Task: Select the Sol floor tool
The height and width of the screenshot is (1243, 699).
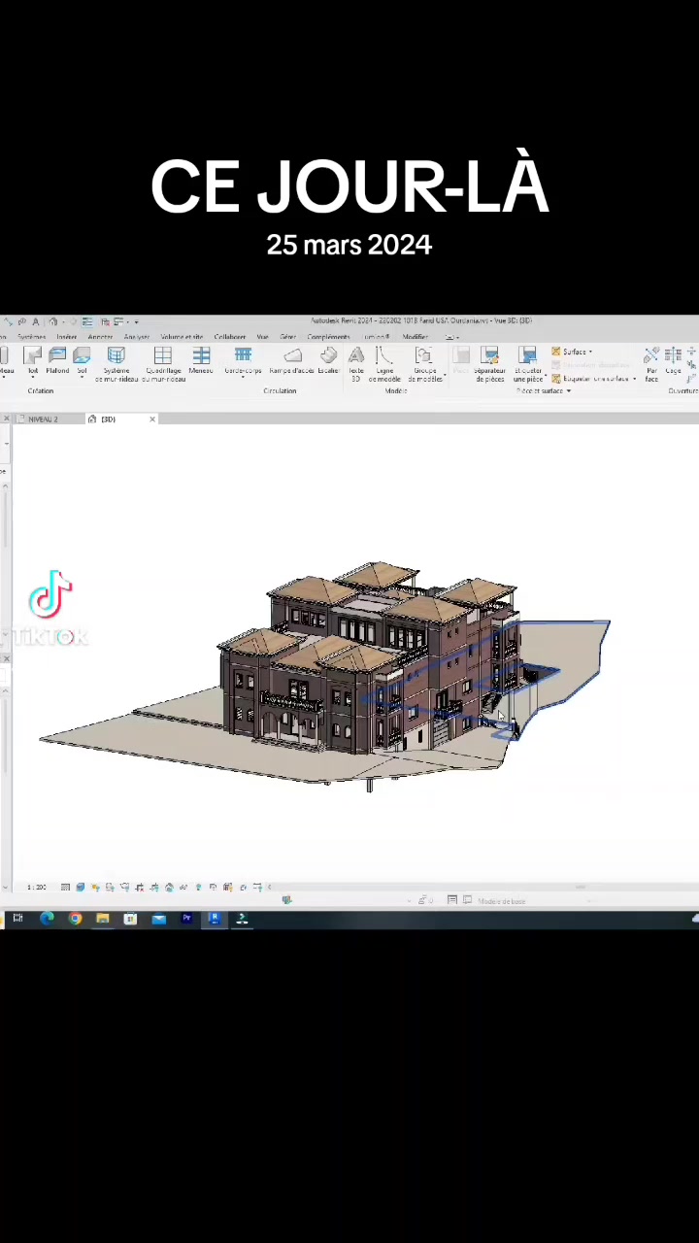Action: 82,360
